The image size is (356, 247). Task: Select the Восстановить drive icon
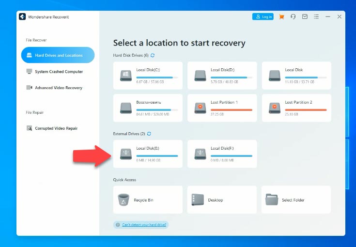[x=126, y=108]
